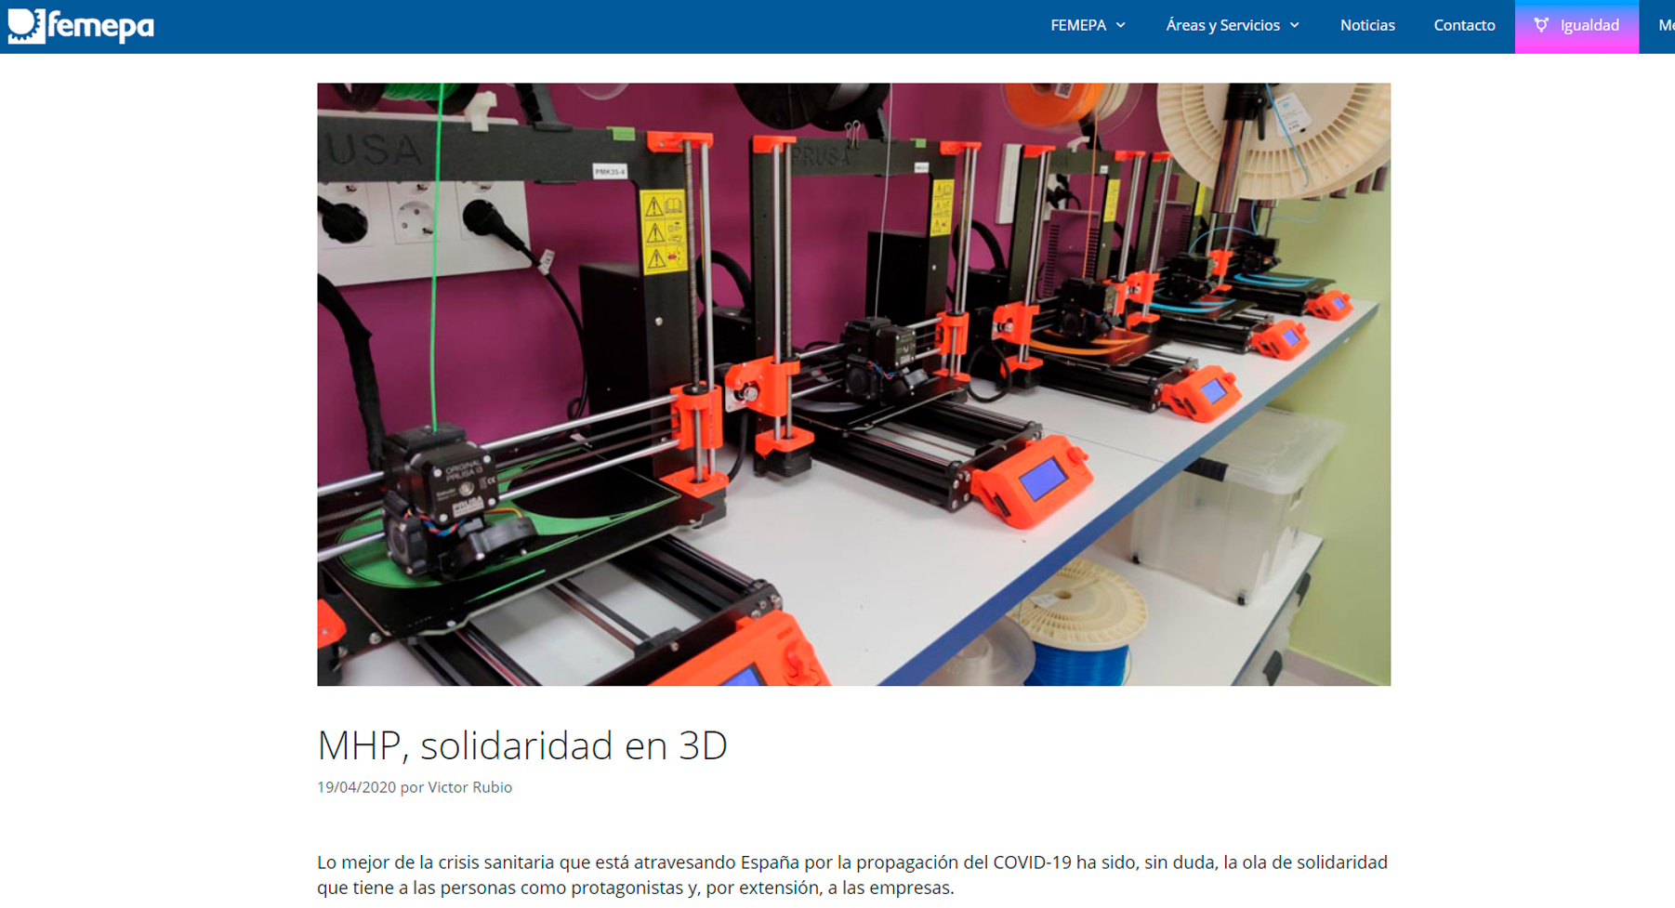The width and height of the screenshot is (1675, 908).
Task: Expand the FEMEPA dropdown chevron
Action: pos(1121,26)
